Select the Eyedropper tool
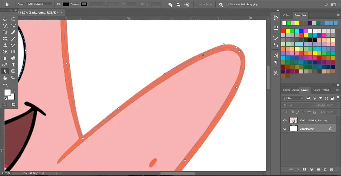Viewport: 341px width, 176px height. pos(13,32)
